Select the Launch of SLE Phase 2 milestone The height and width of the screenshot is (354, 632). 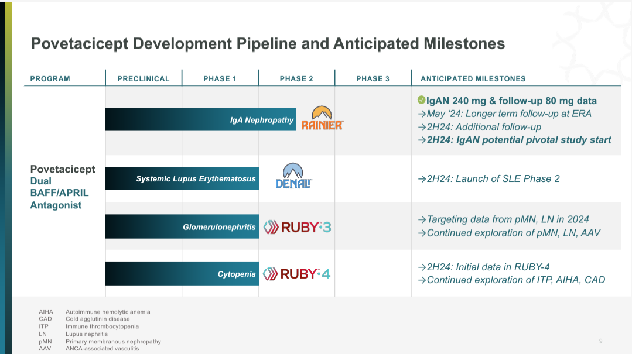[x=488, y=178]
